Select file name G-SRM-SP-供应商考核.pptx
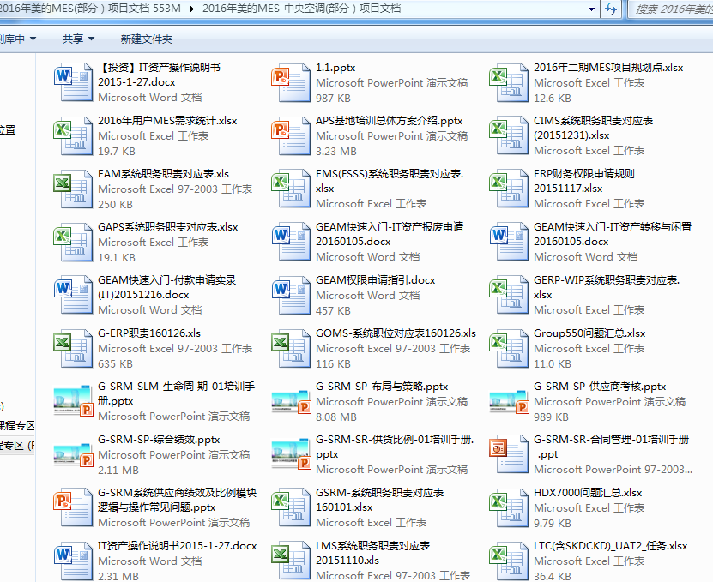Image resolution: width=713 pixels, height=582 pixels. click(x=600, y=387)
